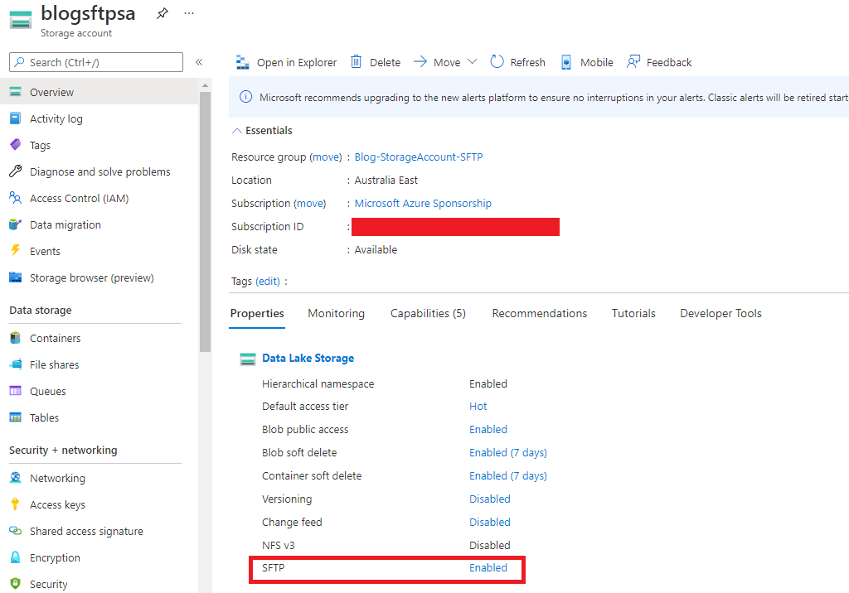Open the Overview menu item
The height and width of the screenshot is (593, 849).
click(99, 92)
